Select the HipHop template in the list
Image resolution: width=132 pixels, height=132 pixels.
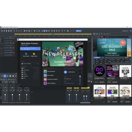tap(30, 74)
